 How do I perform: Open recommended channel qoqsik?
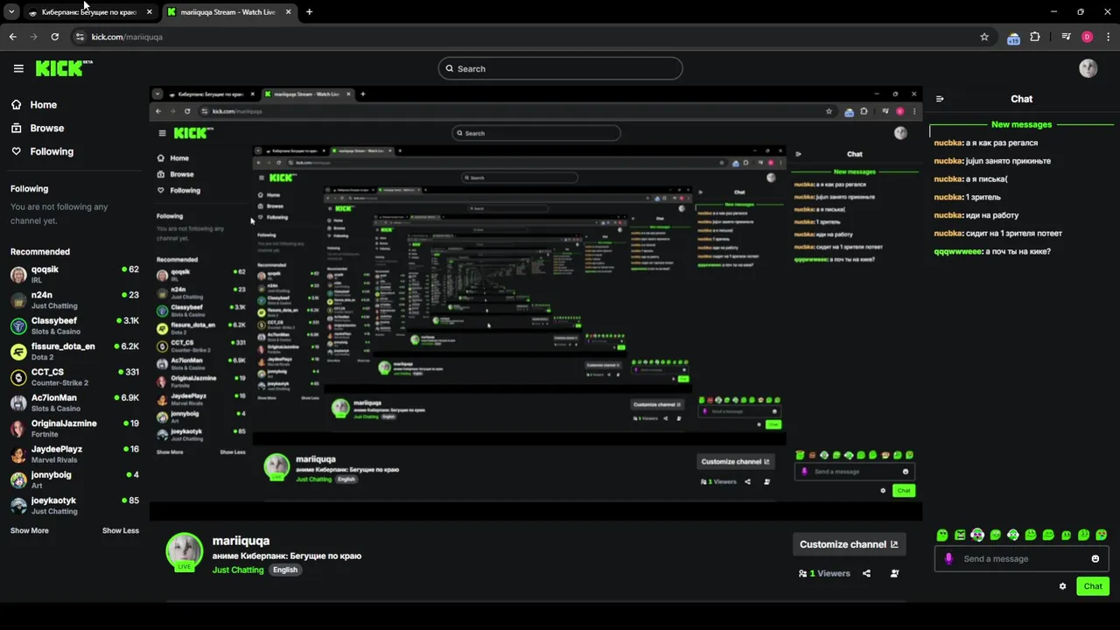click(74, 274)
